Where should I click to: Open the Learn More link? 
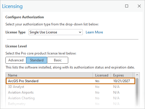tap(94, 32)
